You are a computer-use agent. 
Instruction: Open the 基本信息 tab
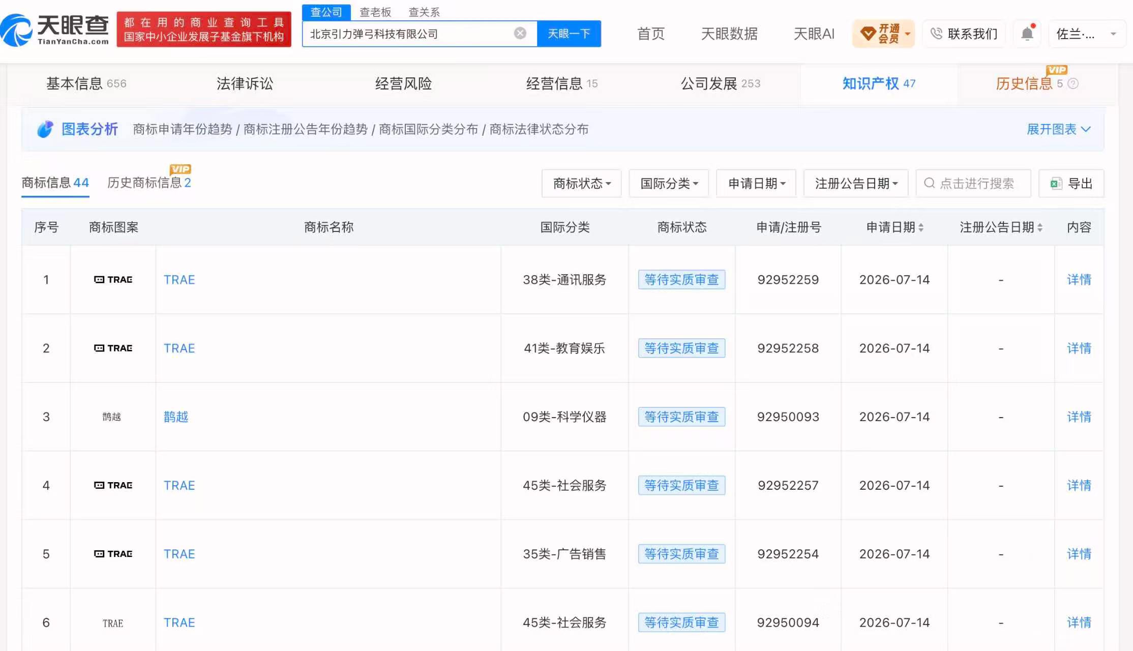click(86, 83)
